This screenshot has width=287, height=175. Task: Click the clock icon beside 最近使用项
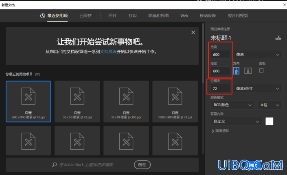(x=42, y=16)
